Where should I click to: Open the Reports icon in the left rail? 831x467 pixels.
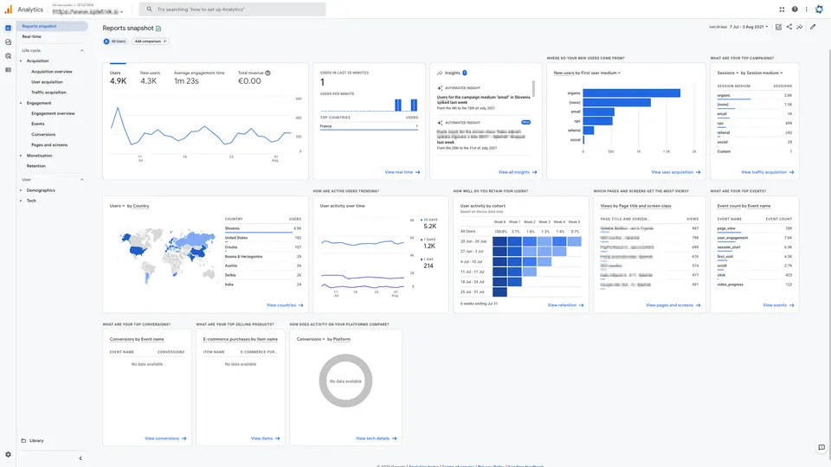pyautogui.click(x=8, y=28)
